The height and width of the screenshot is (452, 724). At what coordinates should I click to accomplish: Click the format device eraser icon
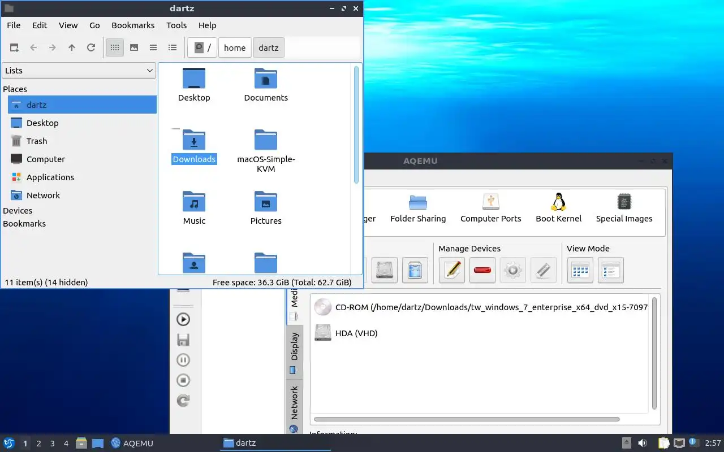click(544, 270)
